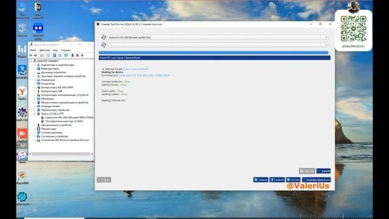
Task: Select Последовательный порт (COM1) entry
Action: click(x=64, y=121)
